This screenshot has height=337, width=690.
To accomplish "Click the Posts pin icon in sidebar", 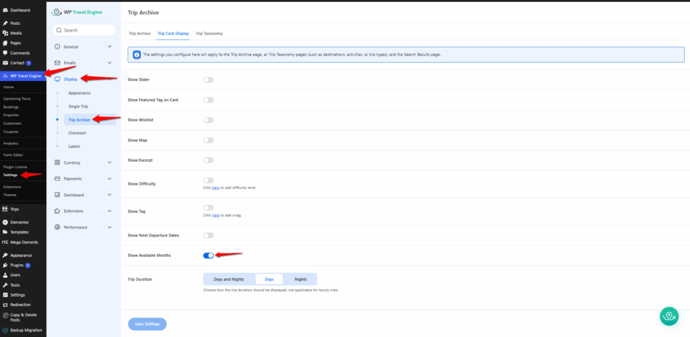I will pos(5,24).
